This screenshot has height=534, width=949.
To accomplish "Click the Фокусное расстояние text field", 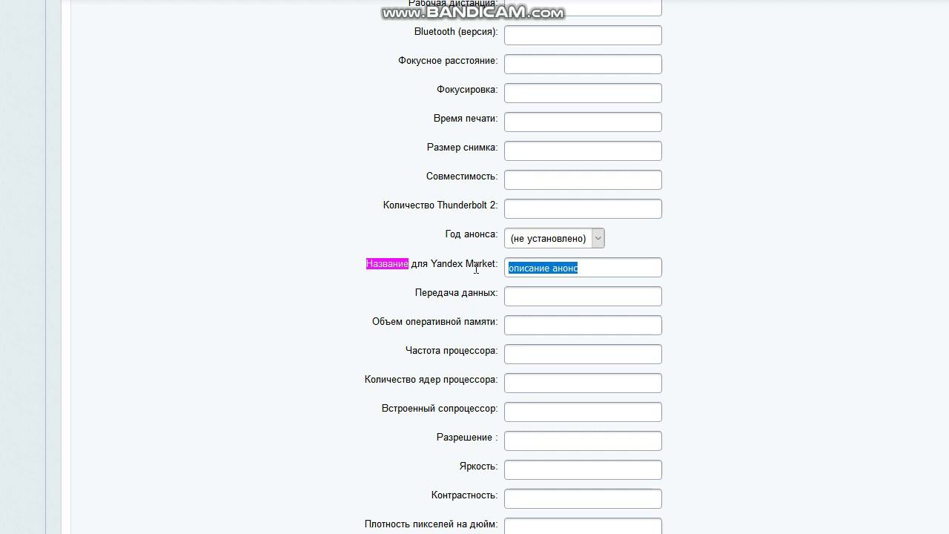I will [x=583, y=64].
